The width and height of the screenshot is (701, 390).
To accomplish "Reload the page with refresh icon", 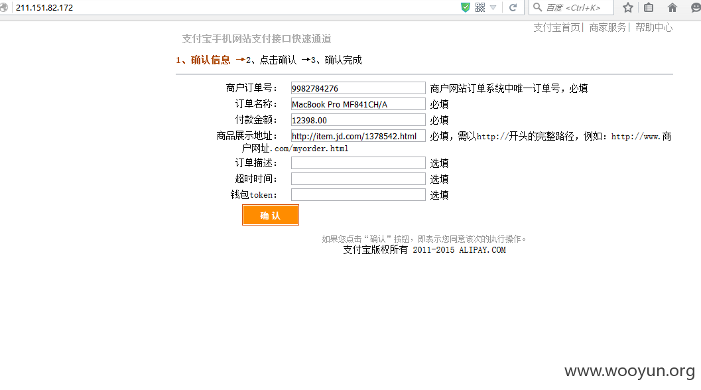I will (x=513, y=7).
